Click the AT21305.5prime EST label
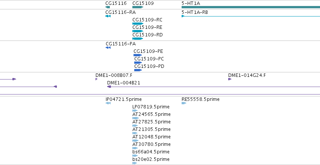320x165 pixels. tap(152, 130)
